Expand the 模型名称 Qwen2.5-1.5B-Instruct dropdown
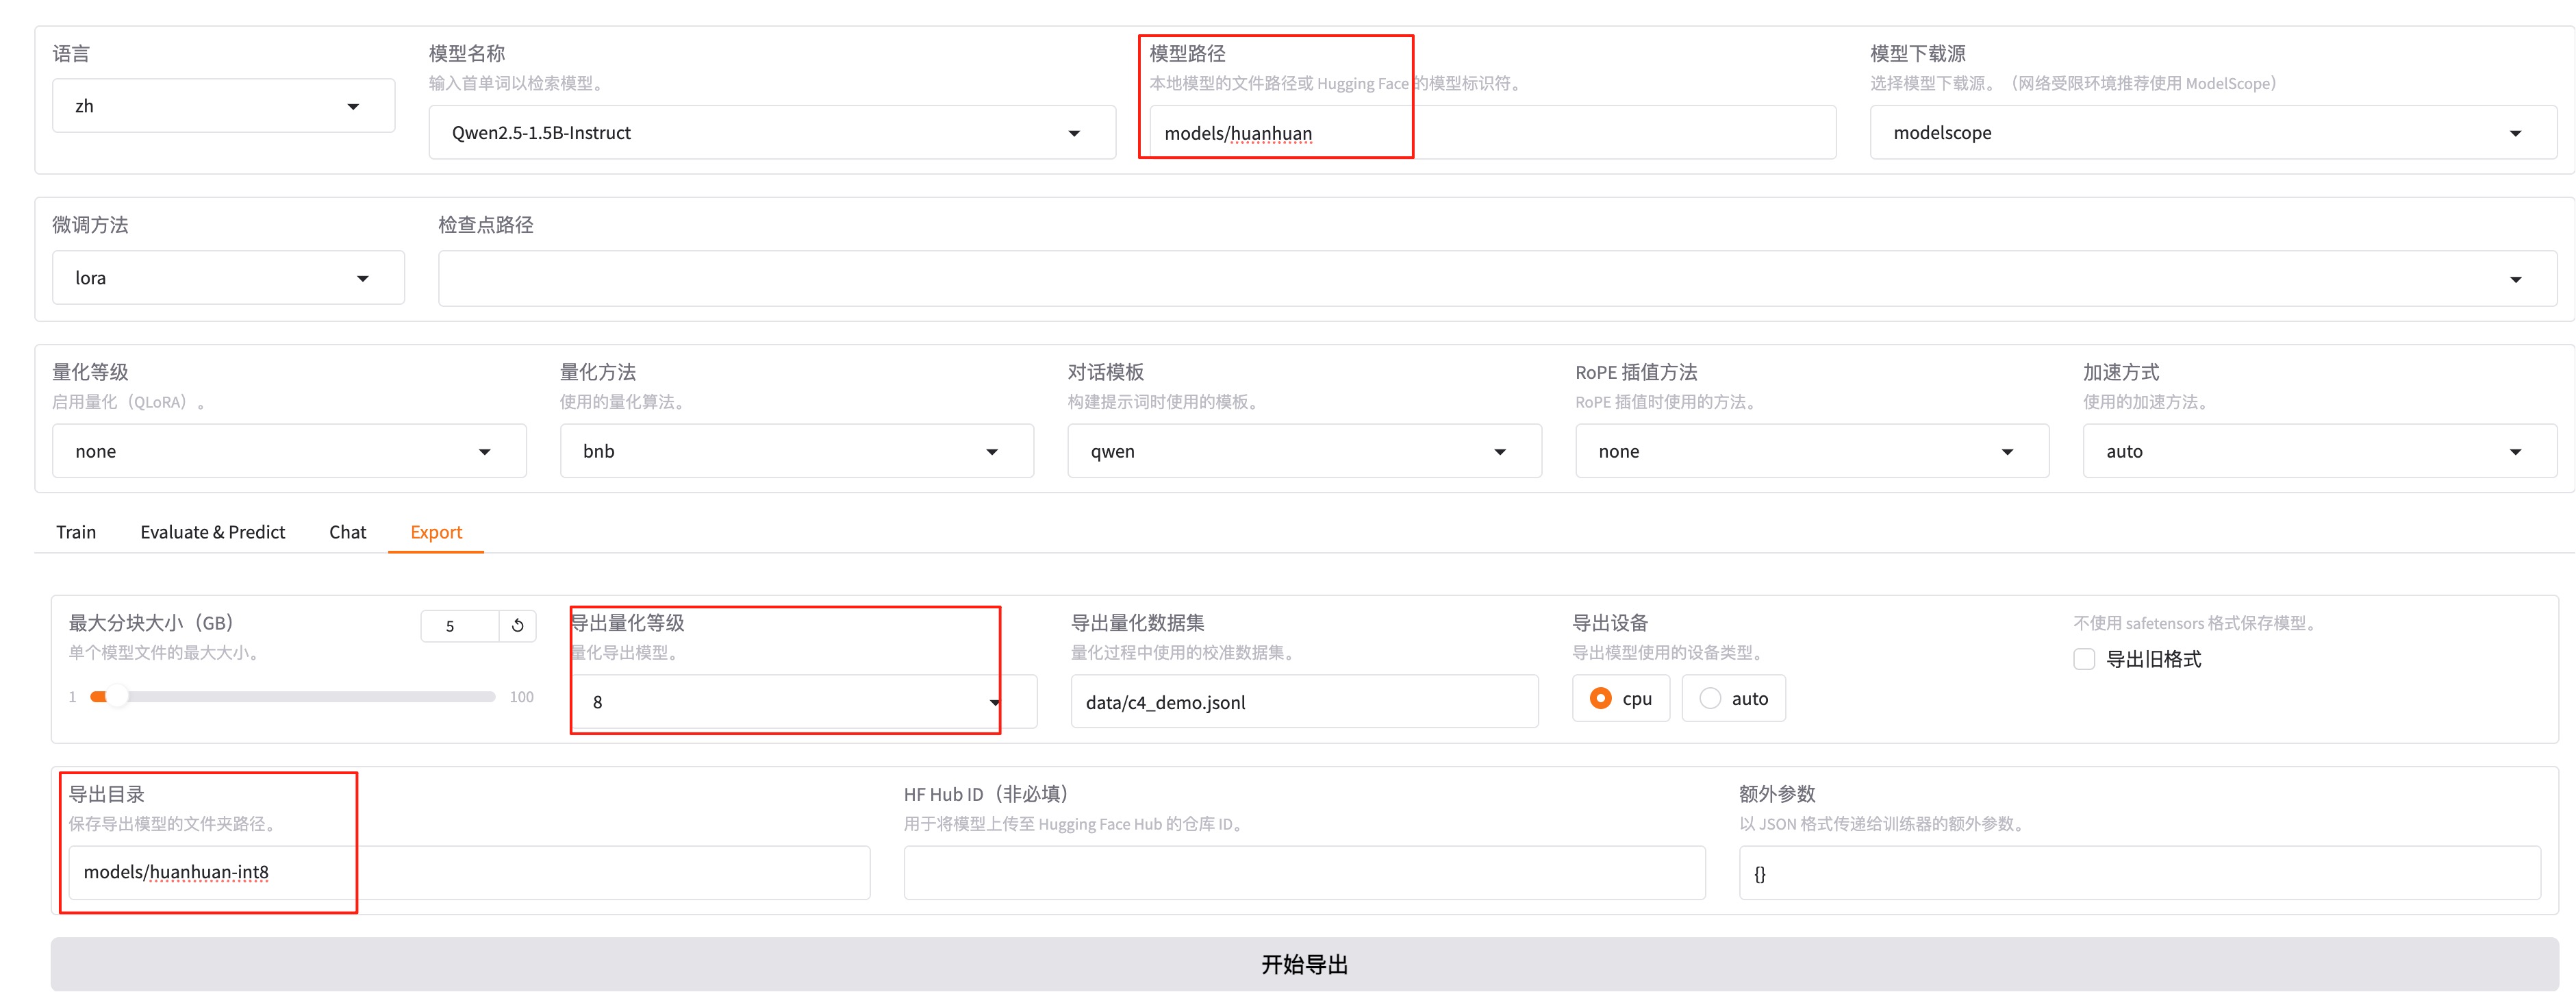Screen dimensions: 2576x992 coord(772,132)
